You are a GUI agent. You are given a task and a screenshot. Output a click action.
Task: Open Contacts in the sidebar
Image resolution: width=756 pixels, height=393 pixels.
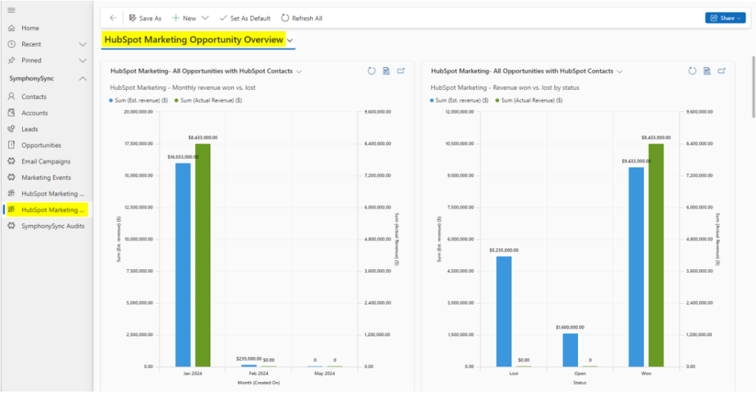34,97
